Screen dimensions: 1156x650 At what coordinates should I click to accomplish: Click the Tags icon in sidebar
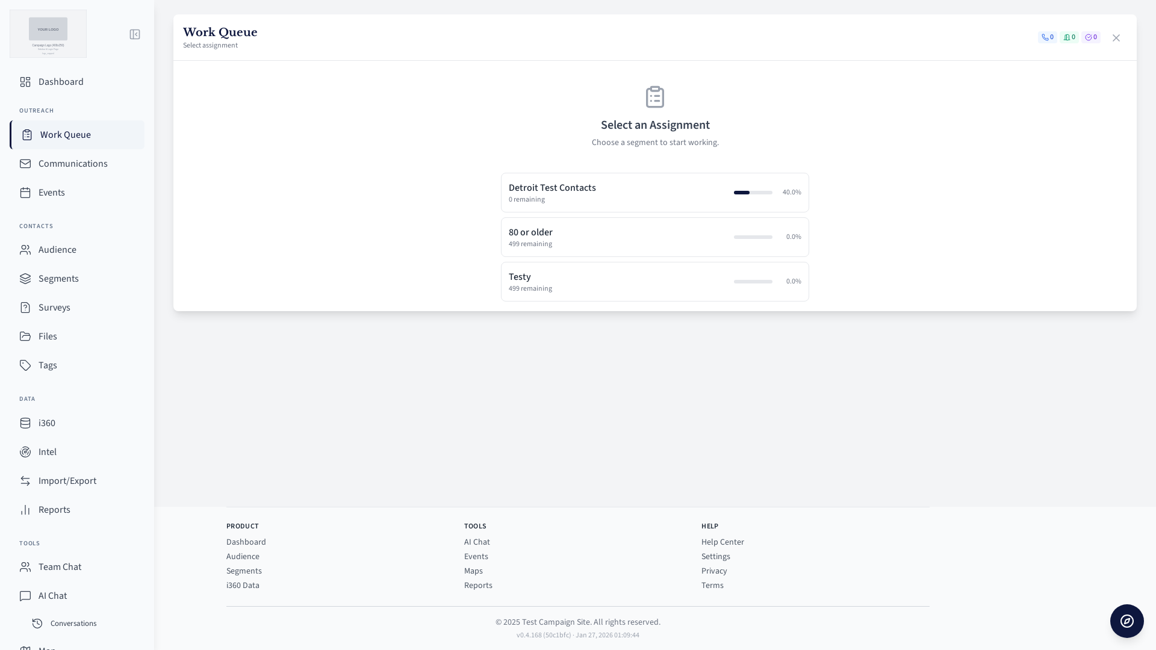25,365
